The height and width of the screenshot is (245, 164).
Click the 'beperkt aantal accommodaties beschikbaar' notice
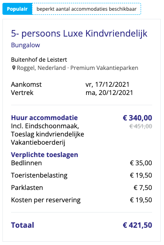click(87, 9)
